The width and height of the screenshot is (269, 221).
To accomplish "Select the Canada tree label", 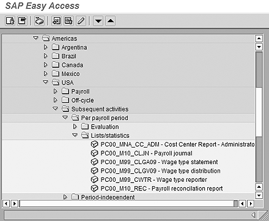I will pyautogui.click(x=72, y=65).
